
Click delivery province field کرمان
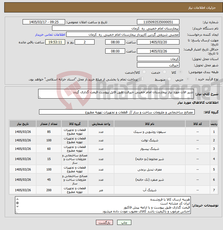158,59
